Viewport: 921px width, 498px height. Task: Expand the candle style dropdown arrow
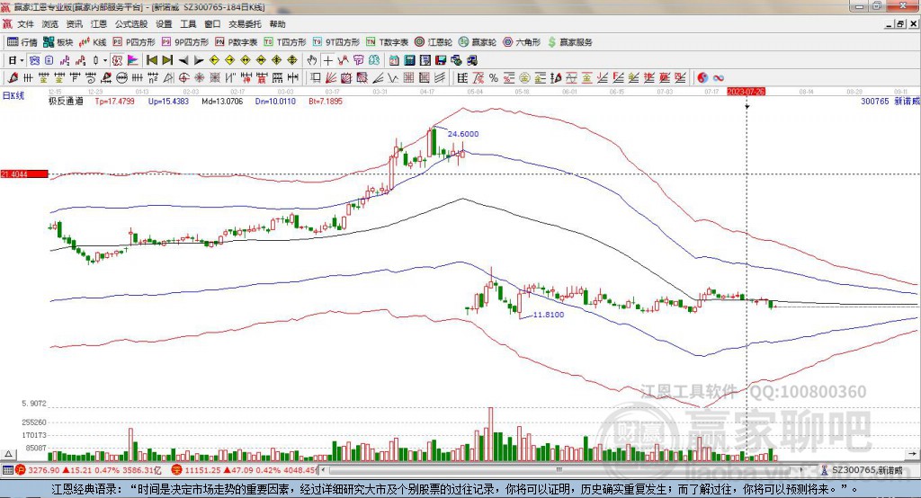(105, 60)
